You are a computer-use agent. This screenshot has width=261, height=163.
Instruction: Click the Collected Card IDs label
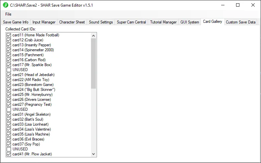coord(21,29)
